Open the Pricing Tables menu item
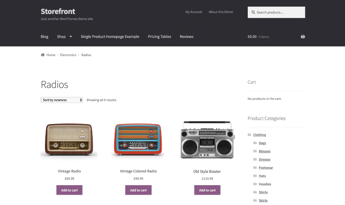This screenshot has height=205, width=345. tap(160, 37)
